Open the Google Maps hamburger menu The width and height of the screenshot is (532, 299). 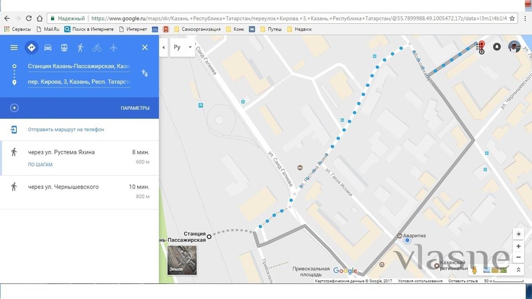pos(14,47)
